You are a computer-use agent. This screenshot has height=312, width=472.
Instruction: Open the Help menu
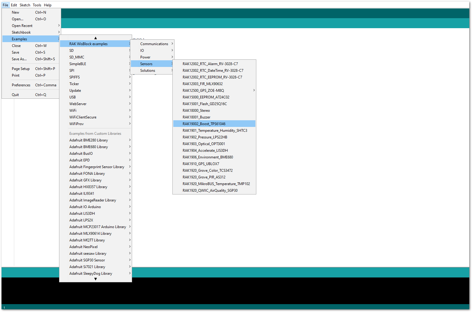pyautogui.click(x=48, y=5)
